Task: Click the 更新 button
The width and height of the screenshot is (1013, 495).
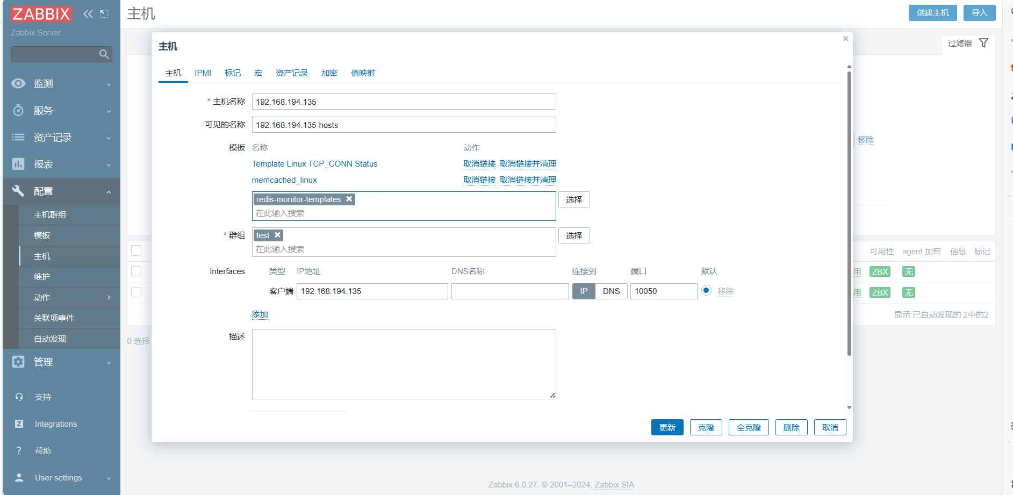Action: 667,427
